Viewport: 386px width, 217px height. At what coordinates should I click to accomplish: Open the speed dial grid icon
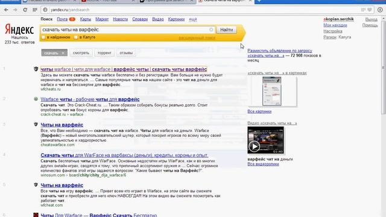pyautogui.click(x=35, y=10)
